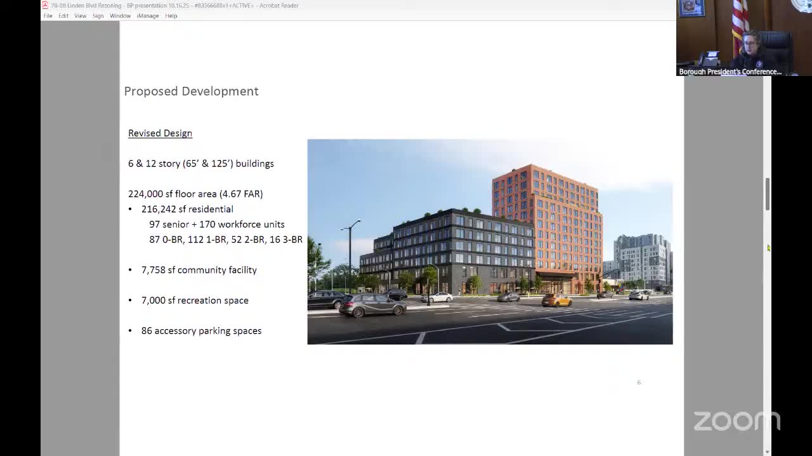This screenshot has width=812, height=456.
Task: Open the File menu
Action: click(48, 16)
